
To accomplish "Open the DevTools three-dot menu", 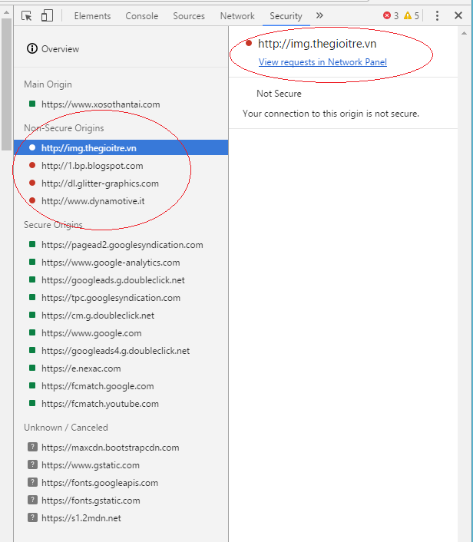I will tap(437, 15).
